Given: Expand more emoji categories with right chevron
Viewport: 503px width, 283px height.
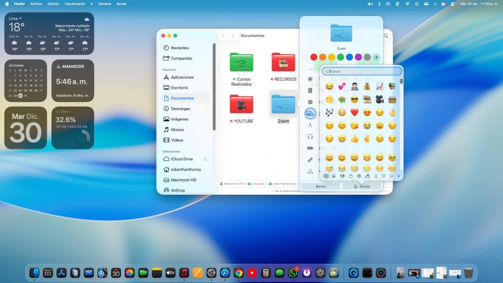Looking at the screenshot, I should pos(398,176).
